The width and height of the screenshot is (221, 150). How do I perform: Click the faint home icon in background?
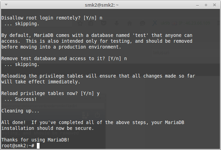pos(130,23)
